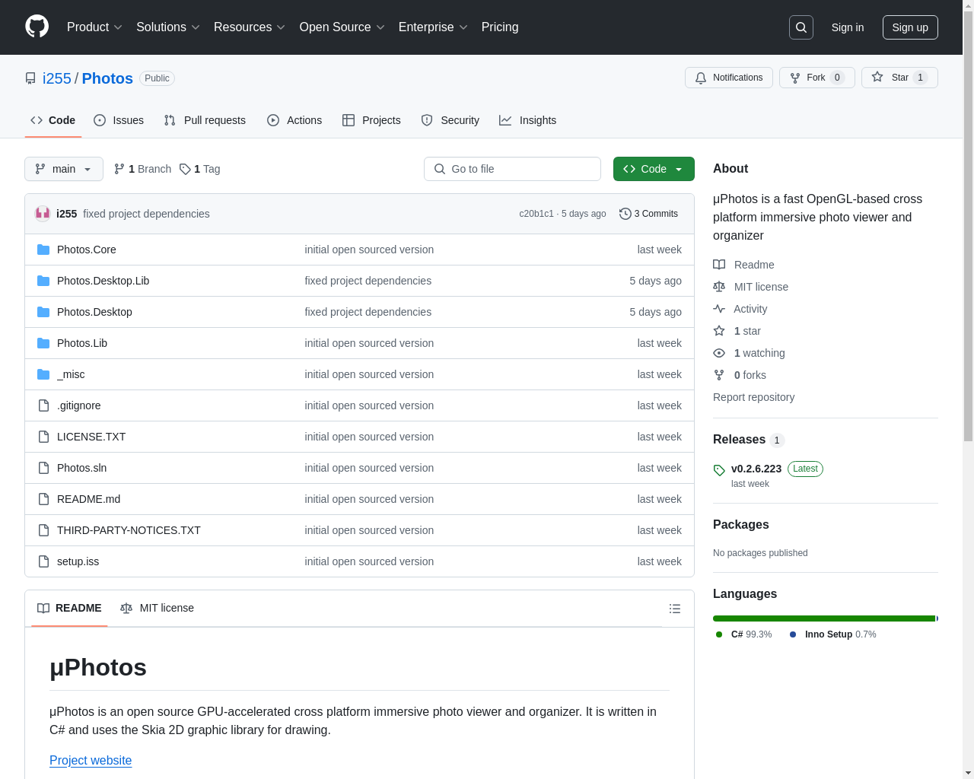The height and width of the screenshot is (779, 974).
Task: Click the commits history clock icon
Action: click(x=625, y=214)
